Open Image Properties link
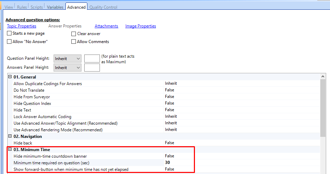Image resolution: width=330 pixels, height=174 pixels. pyautogui.click(x=141, y=26)
